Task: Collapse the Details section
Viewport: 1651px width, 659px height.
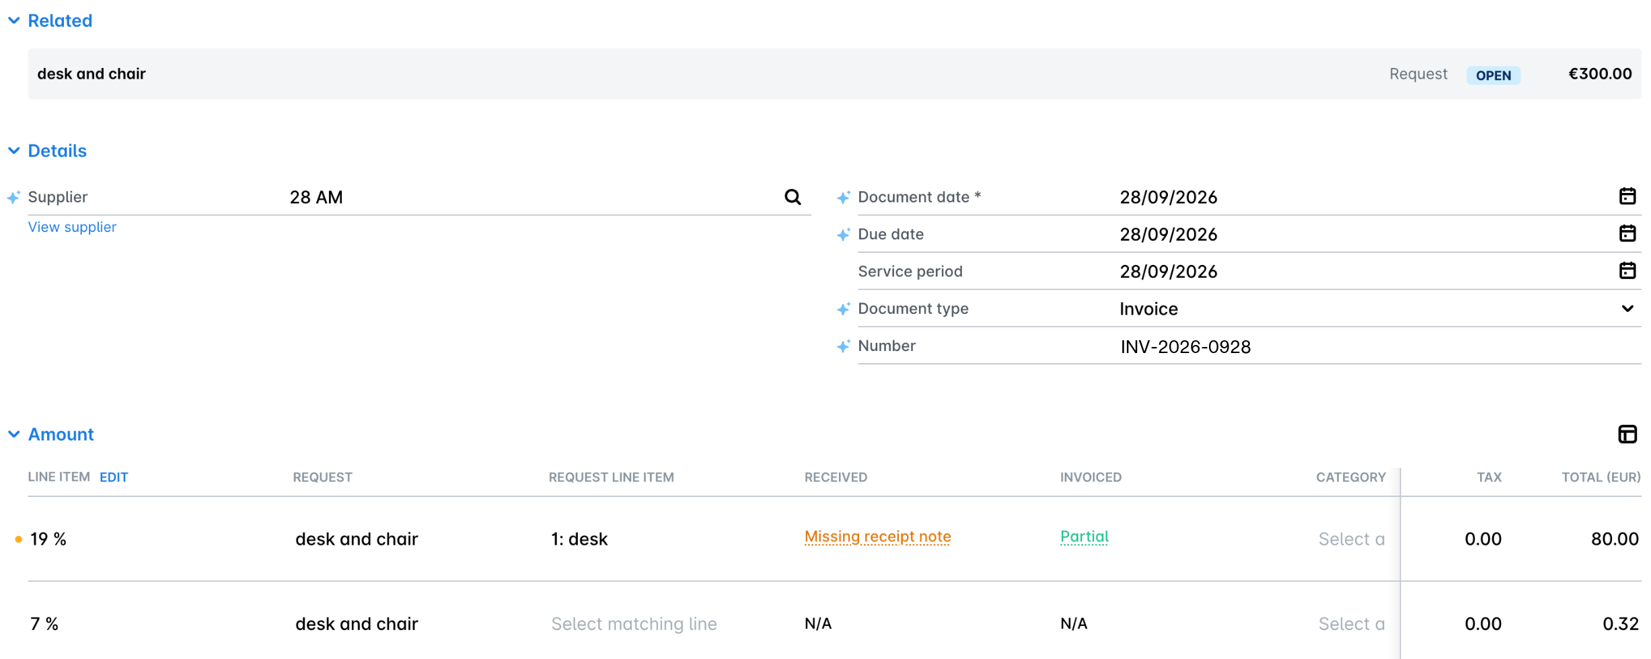Action: [13, 151]
